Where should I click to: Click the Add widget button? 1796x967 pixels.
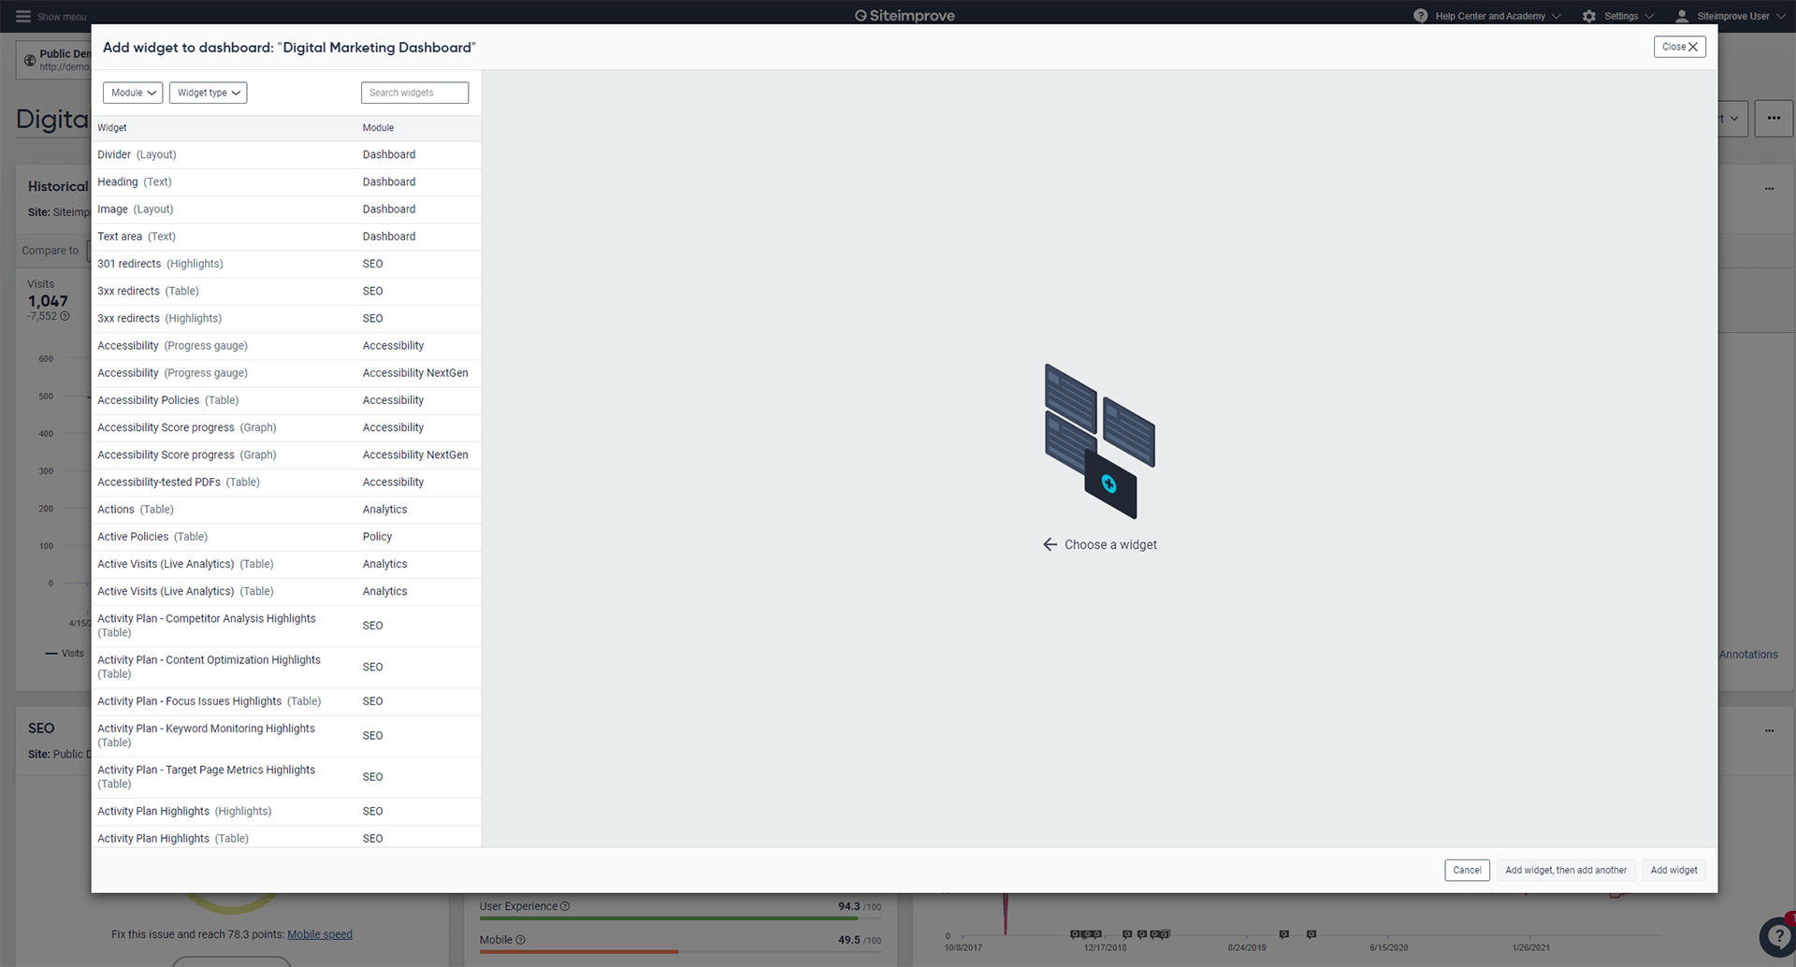[1673, 871]
